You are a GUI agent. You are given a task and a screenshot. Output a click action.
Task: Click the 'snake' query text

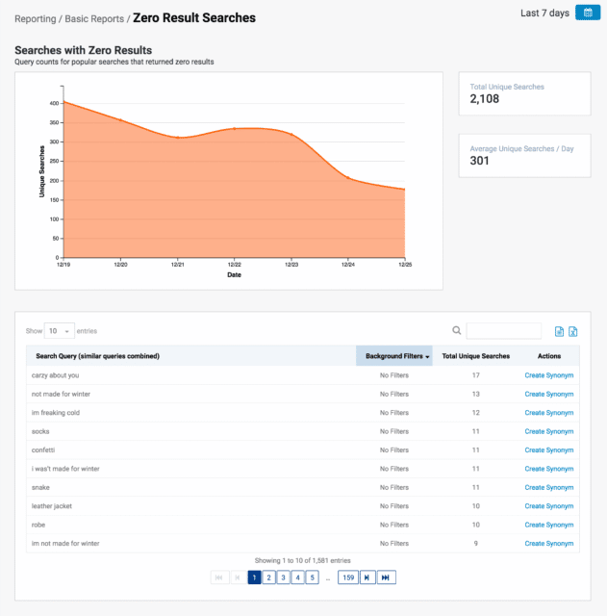click(x=40, y=487)
